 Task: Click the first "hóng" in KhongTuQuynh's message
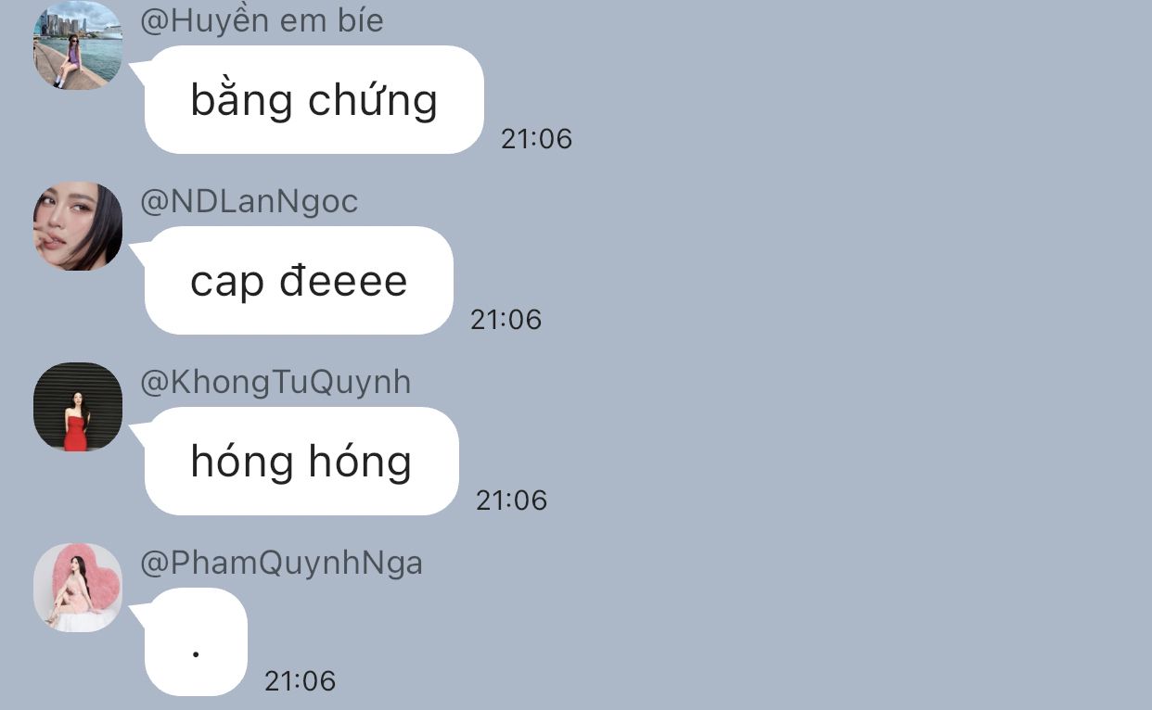[x=242, y=461]
